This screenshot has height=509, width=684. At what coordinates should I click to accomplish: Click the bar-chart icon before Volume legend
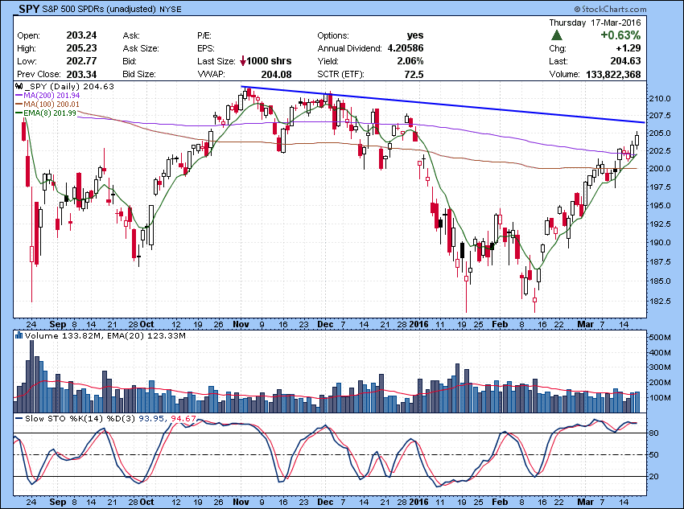coord(19,335)
